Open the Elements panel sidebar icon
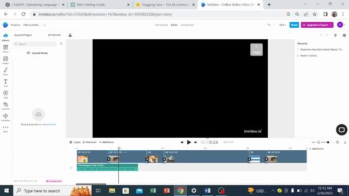This screenshot has width=349, height=196. point(5,106)
